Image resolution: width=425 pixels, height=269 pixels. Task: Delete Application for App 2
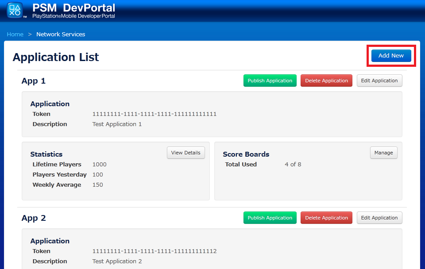coord(326,218)
